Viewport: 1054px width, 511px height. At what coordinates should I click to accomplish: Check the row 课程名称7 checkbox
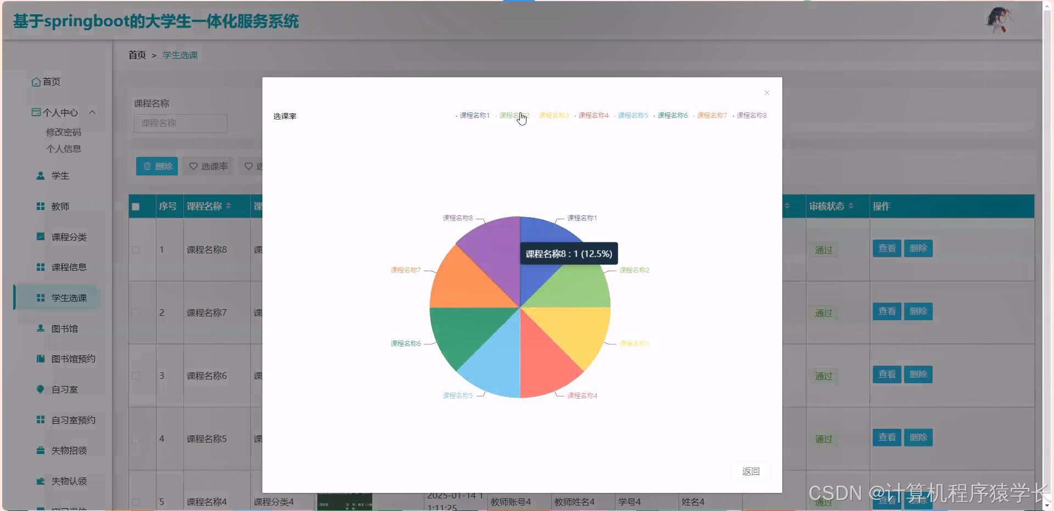point(136,313)
